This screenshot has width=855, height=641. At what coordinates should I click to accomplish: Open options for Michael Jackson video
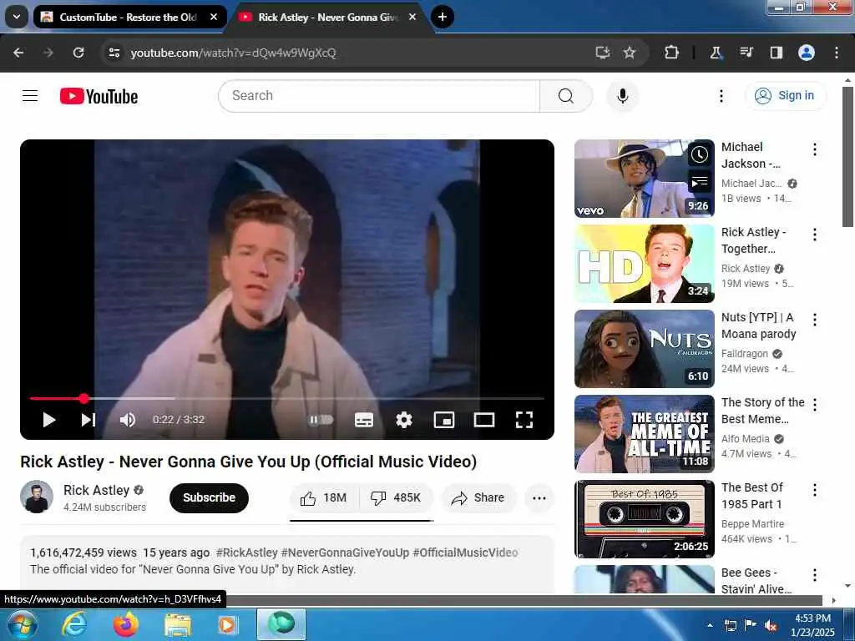tap(815, 149)
